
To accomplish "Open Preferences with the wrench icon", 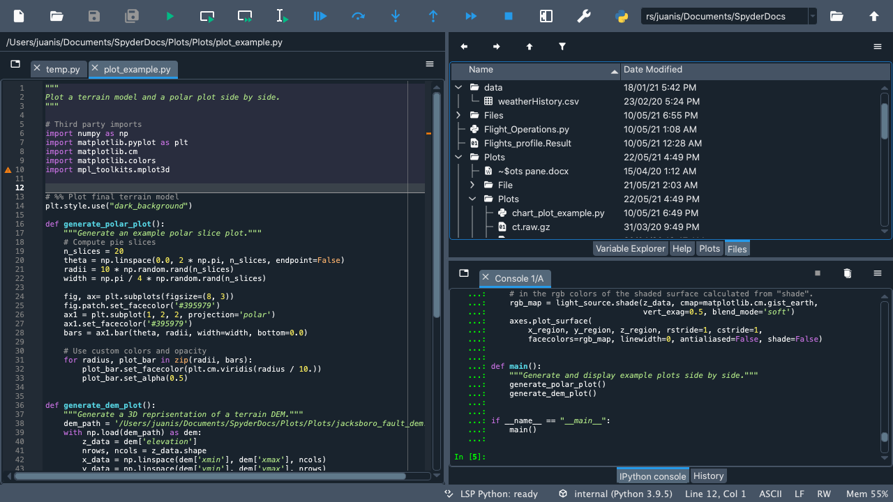I will pos(584,16).
